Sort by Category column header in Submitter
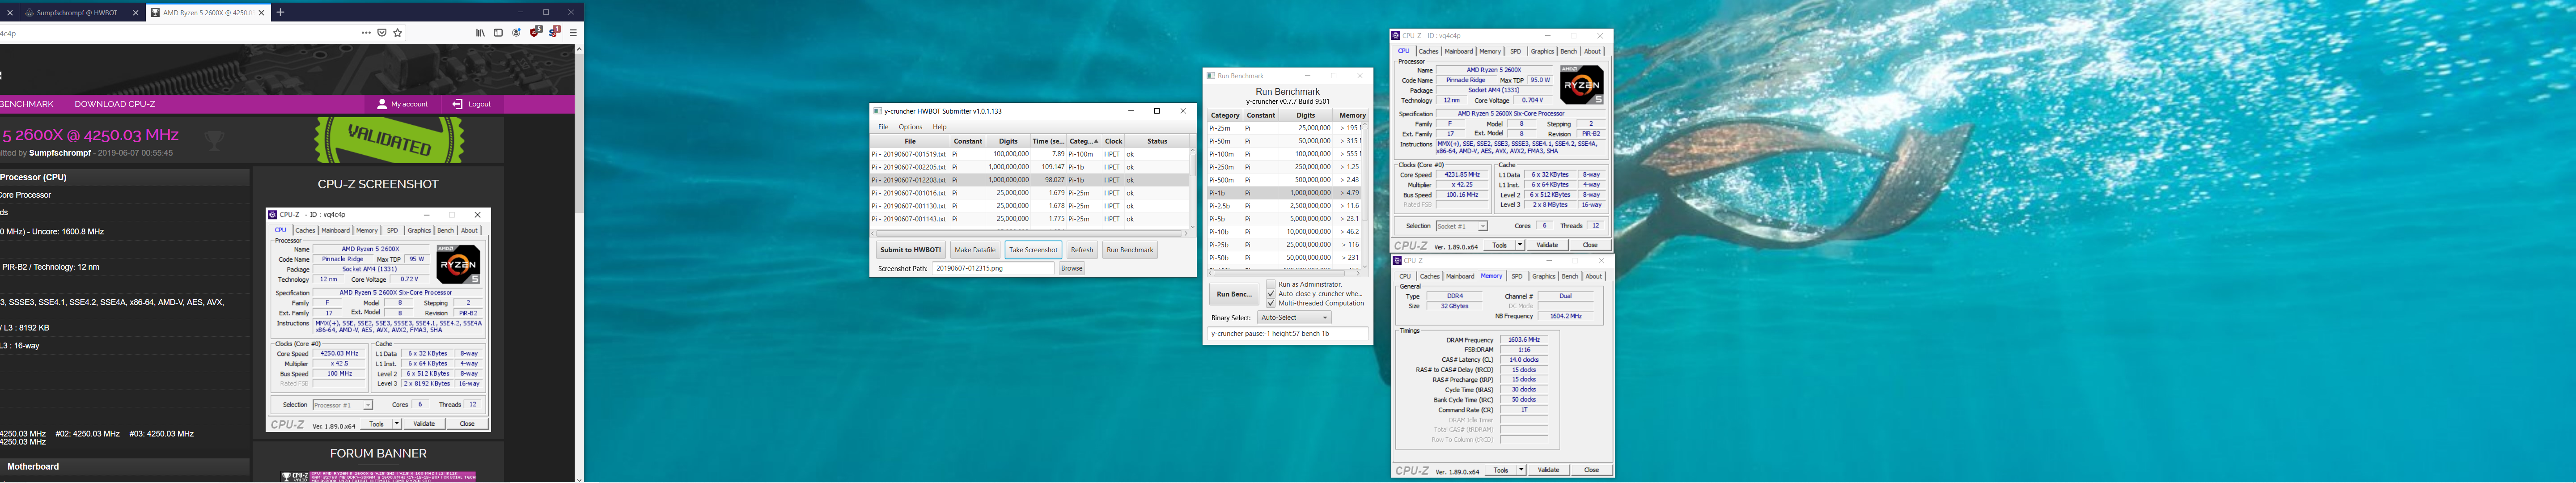Screen dimensions: 2576x483 tap(1083, 141)
